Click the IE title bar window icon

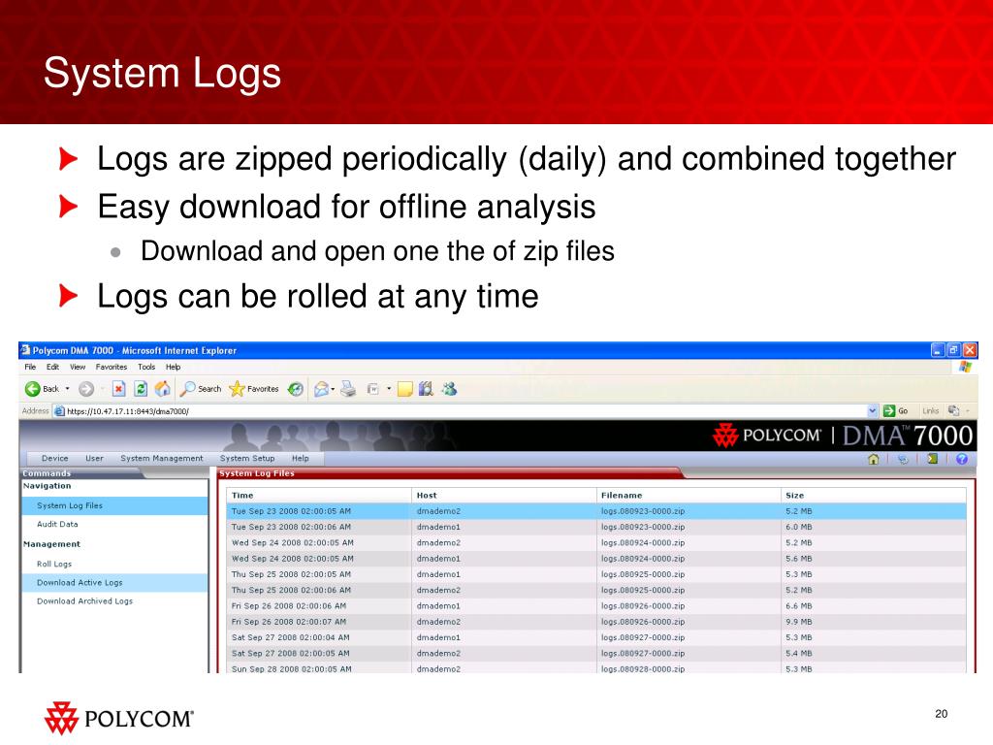[x=25, y=349]
